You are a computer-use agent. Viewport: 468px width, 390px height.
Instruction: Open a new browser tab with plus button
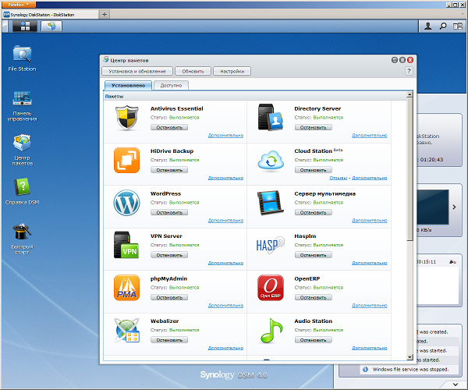coord(105,14)
